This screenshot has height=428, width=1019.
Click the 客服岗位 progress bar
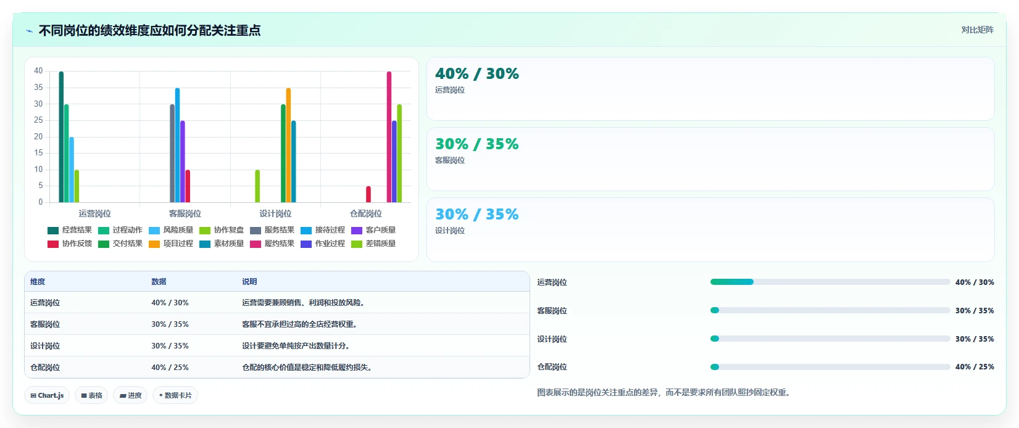click(x=830, y=310)
